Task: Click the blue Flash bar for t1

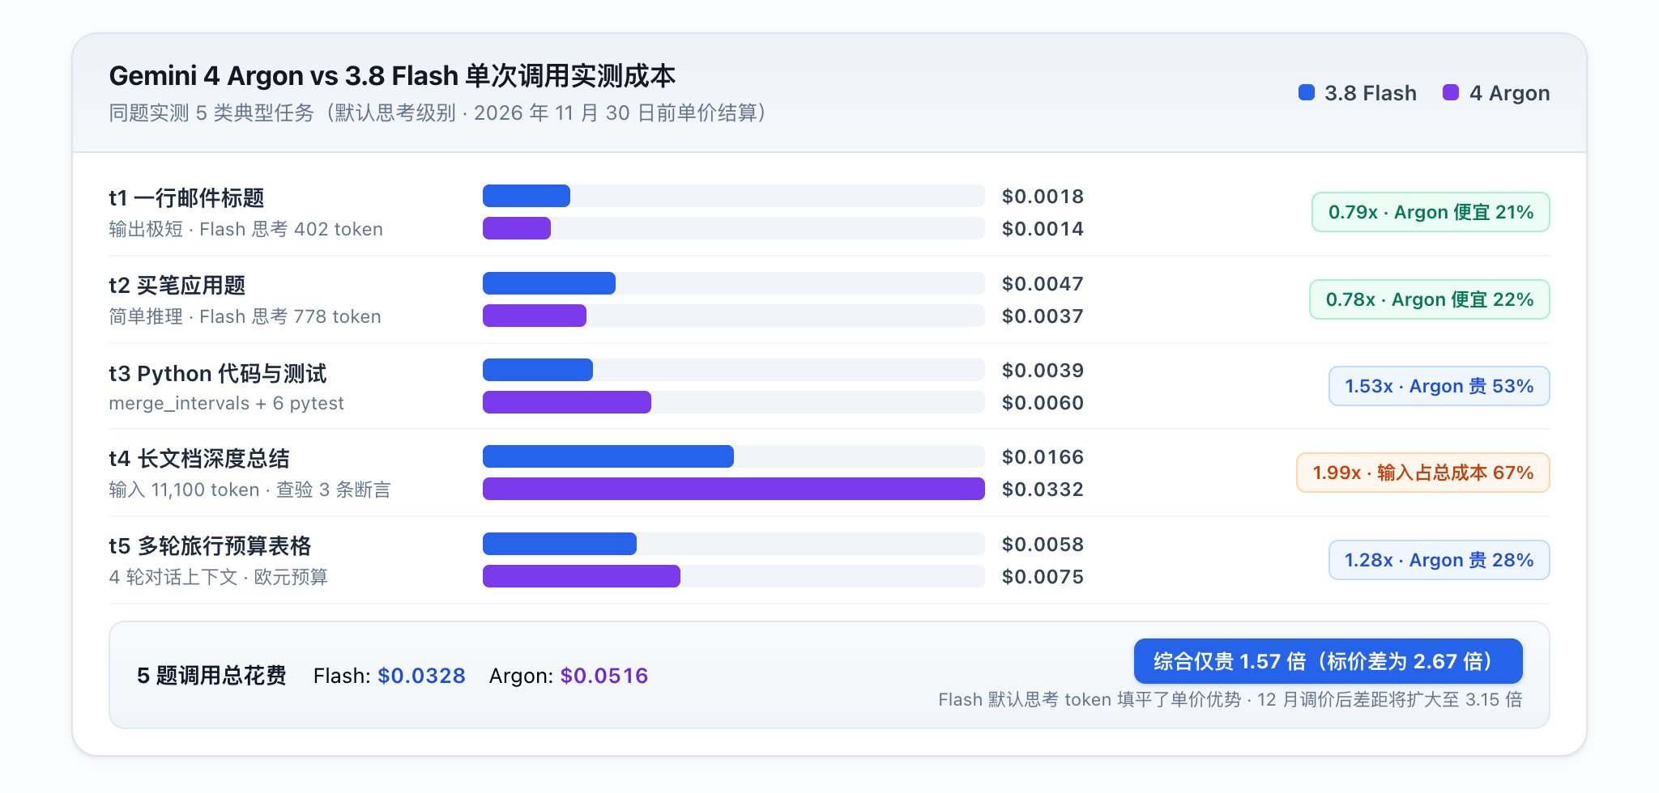Action: [x=527, y=196]
